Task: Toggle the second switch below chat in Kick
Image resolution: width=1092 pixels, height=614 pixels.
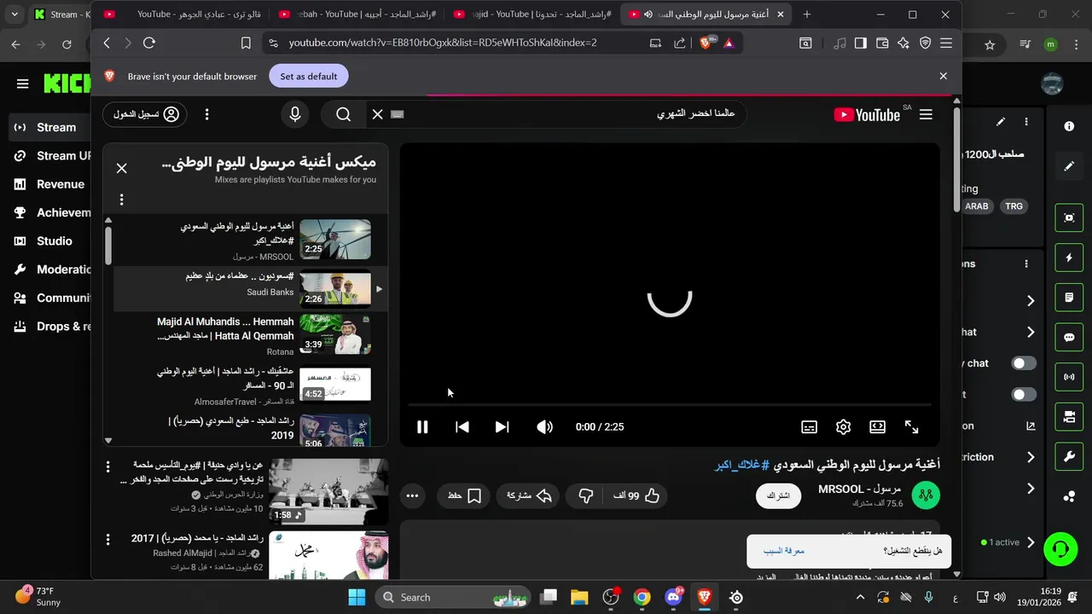Action: tap(1024, 395)
